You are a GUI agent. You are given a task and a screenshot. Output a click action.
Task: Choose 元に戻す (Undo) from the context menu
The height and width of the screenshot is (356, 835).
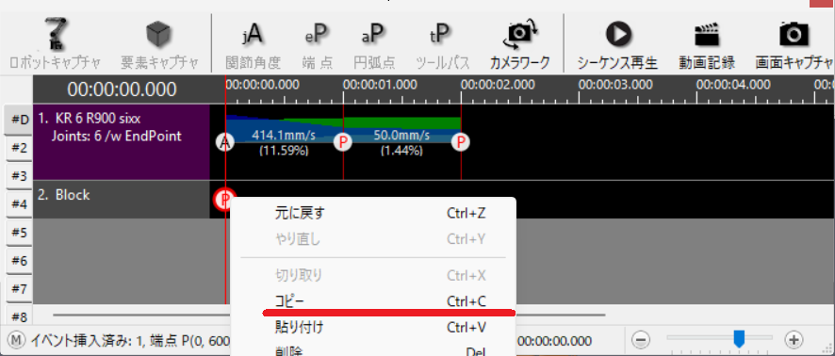(x=372, y=214)
